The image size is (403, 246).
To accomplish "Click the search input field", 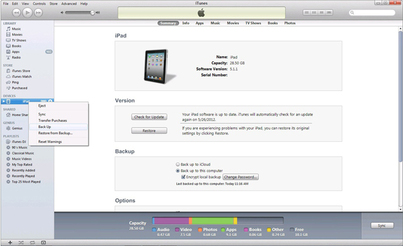I will pyautogui.click(x=372, y=13).
